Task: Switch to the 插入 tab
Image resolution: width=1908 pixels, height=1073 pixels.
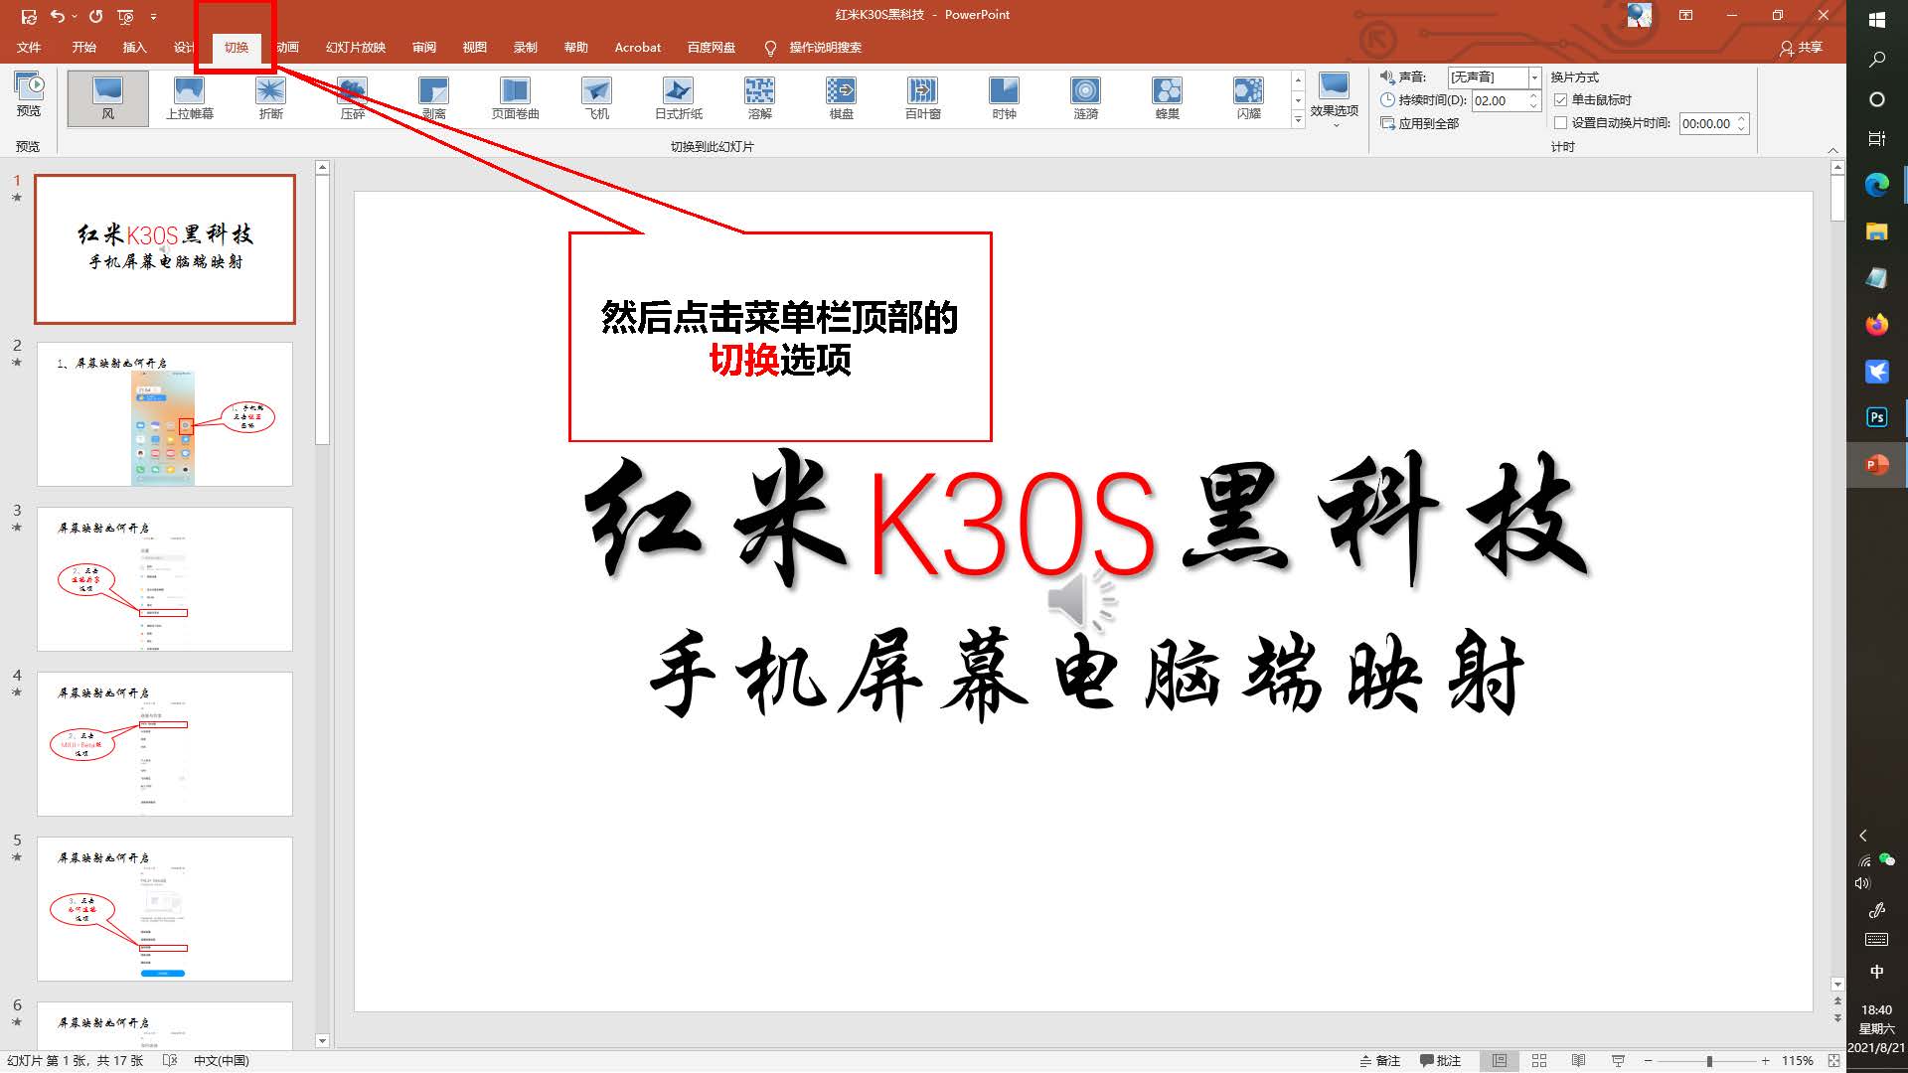Action: [134, 47]
